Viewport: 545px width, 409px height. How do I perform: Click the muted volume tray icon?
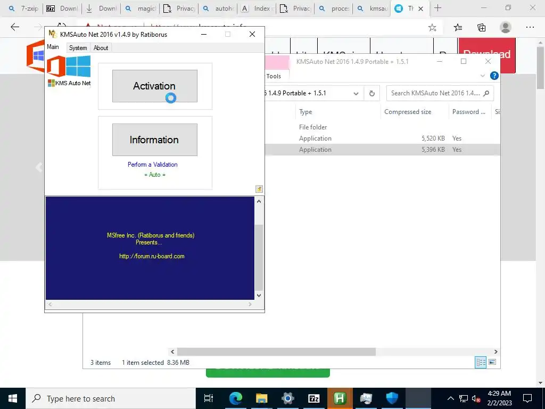[476, 398]
